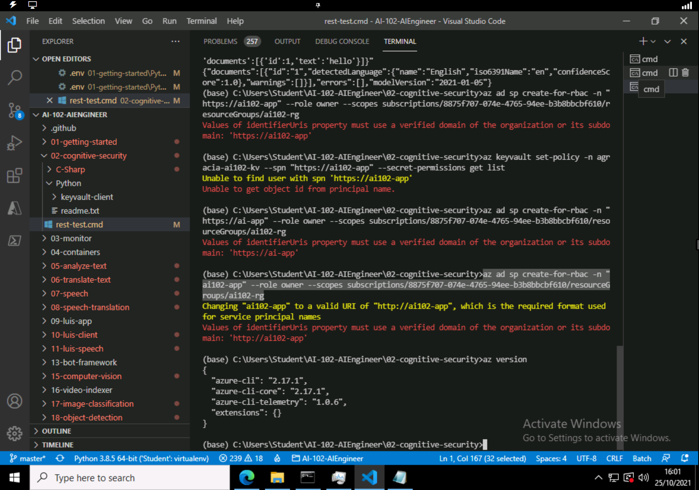Open the Accounts icon in Activity Bar
The image size is (699, 490).
tap(15, 401)
